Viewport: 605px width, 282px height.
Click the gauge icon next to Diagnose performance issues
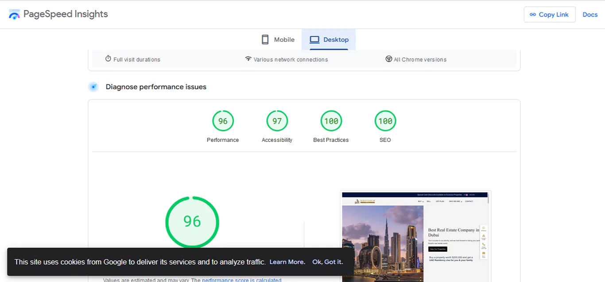coord(93,86)
